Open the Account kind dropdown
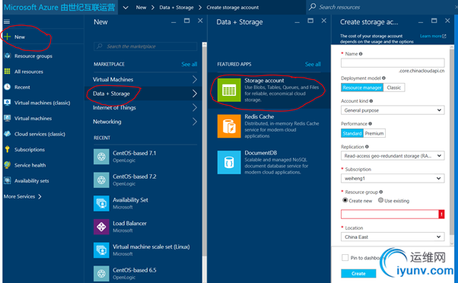 click(393, 110)
